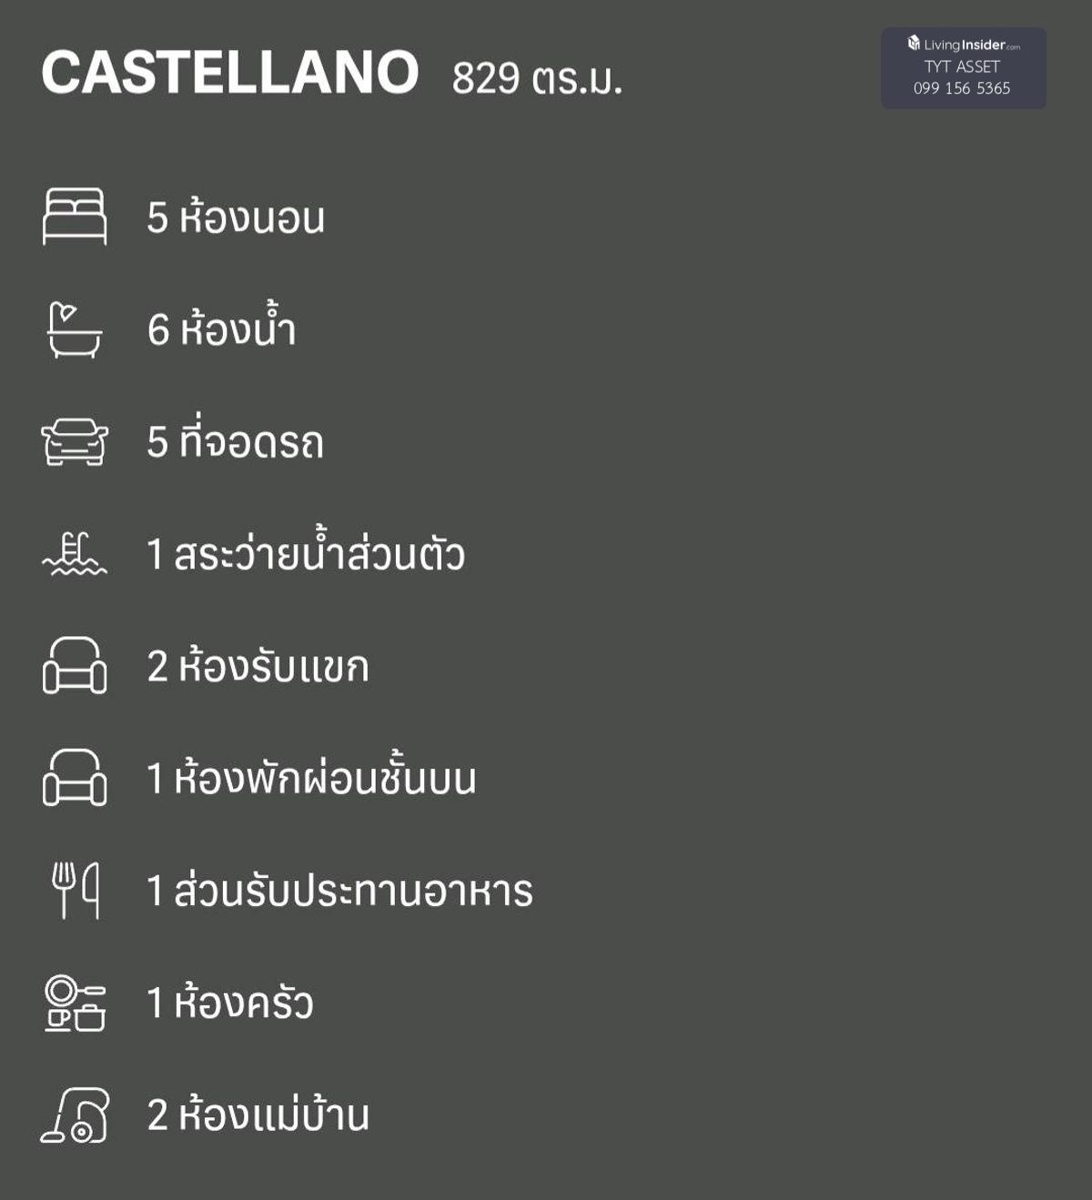Click the LivingInsider logo
Image resolution: width=1092 pixels, height=1200 pixels.
pos(963,45)
